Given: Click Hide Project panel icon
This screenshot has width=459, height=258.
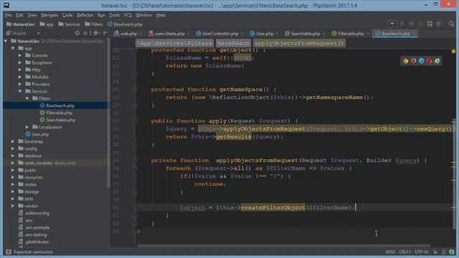Looking at the screenshot, I should click(105, 33).
